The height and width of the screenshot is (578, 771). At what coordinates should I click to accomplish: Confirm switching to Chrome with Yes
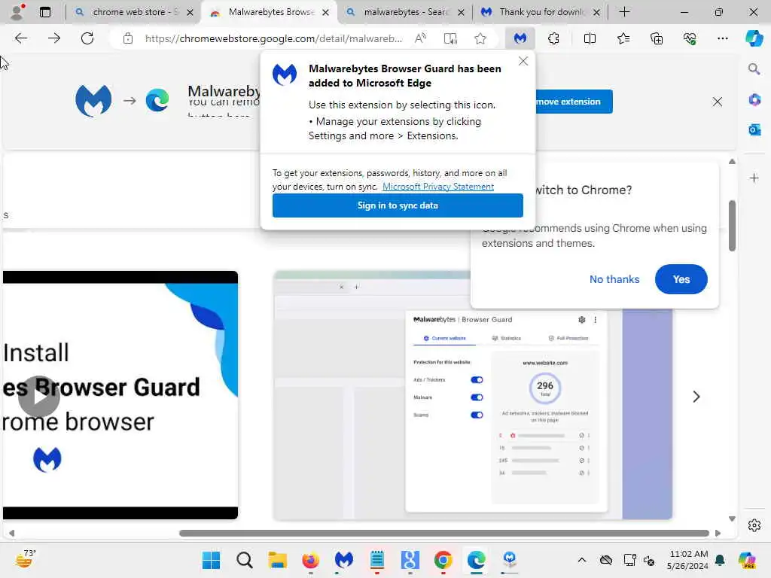click(681, 279)
